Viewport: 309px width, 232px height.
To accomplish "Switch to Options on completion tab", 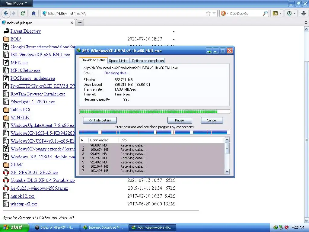I will tap(148, 61).
